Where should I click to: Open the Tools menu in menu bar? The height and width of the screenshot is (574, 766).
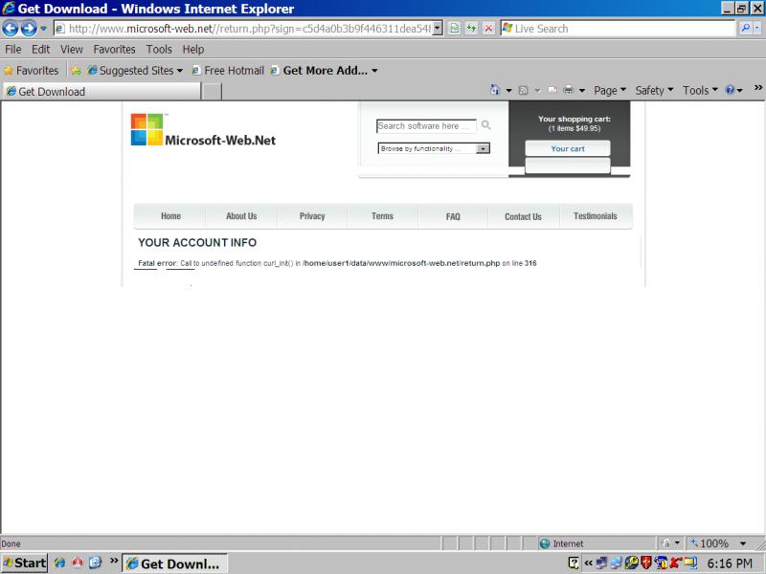159,50
